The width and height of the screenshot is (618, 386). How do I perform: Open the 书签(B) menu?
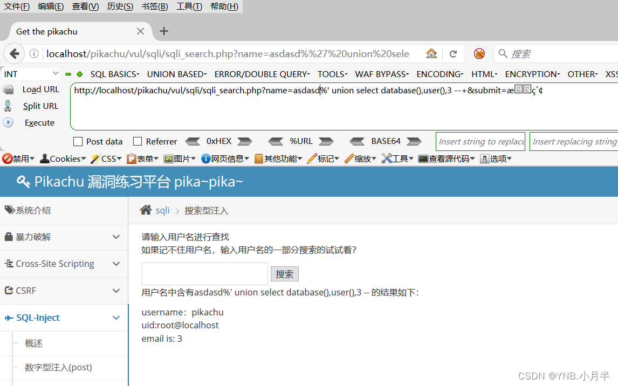click(x=155, y=6)
